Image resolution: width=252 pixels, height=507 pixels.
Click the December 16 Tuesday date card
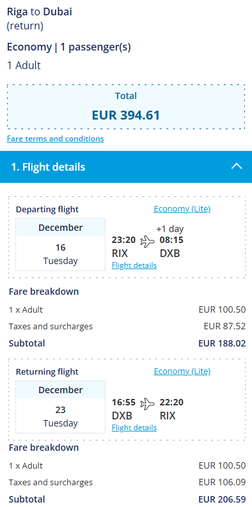pyautogui.click(x=61, y=244)
